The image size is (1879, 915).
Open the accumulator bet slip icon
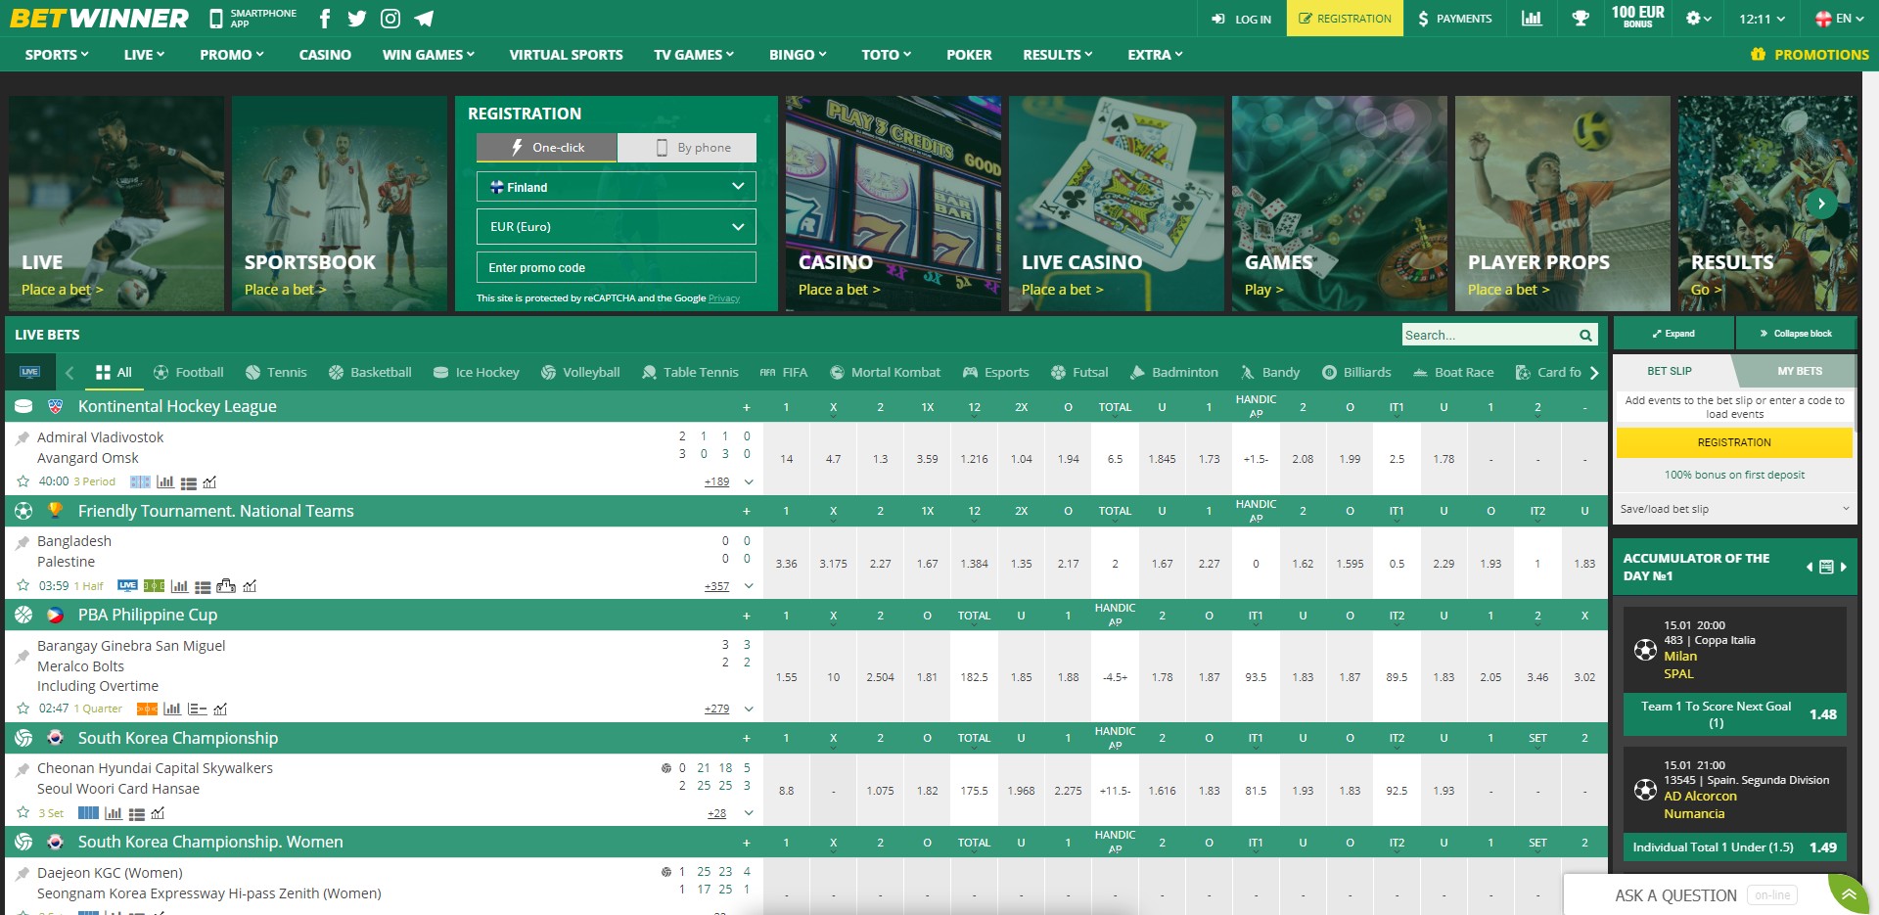point(1826,567)
